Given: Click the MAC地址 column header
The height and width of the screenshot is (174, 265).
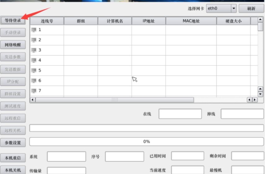Looking at the screenshot, I should pos(191,21).
